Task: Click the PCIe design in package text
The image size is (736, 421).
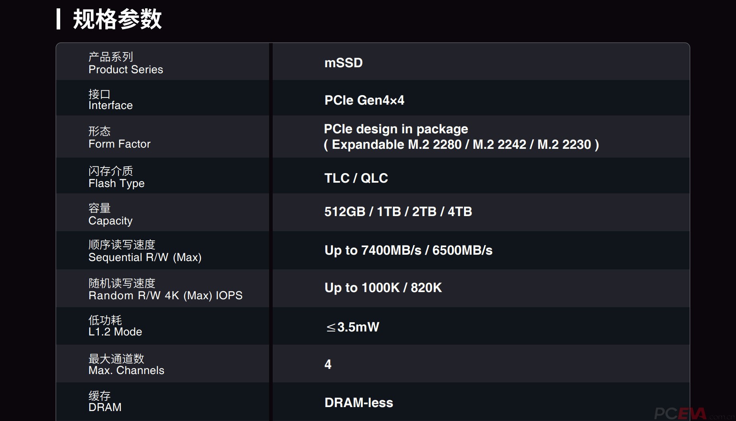Action: click(396, 129)
